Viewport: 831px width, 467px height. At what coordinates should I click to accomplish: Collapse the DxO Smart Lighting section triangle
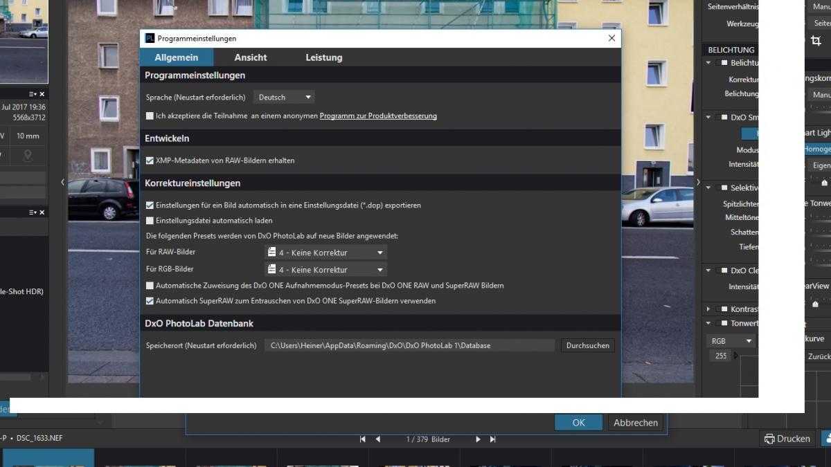click(708, 118)
